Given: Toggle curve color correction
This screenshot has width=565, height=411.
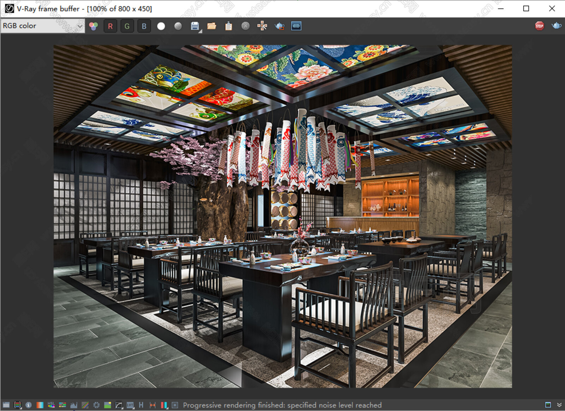Looking at the screenshot, I should pos(85,405).
